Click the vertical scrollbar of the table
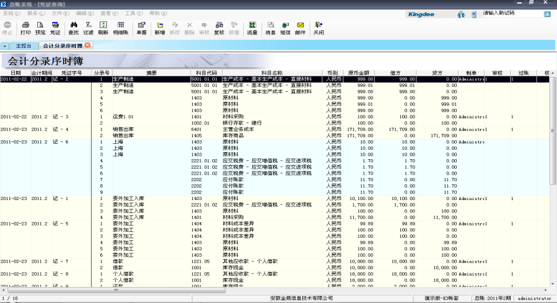This screenshot has height=303, width=557. [553, 178]
